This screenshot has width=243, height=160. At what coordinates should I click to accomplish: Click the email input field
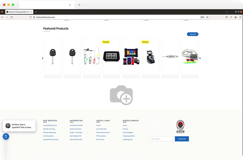point(162,139)
